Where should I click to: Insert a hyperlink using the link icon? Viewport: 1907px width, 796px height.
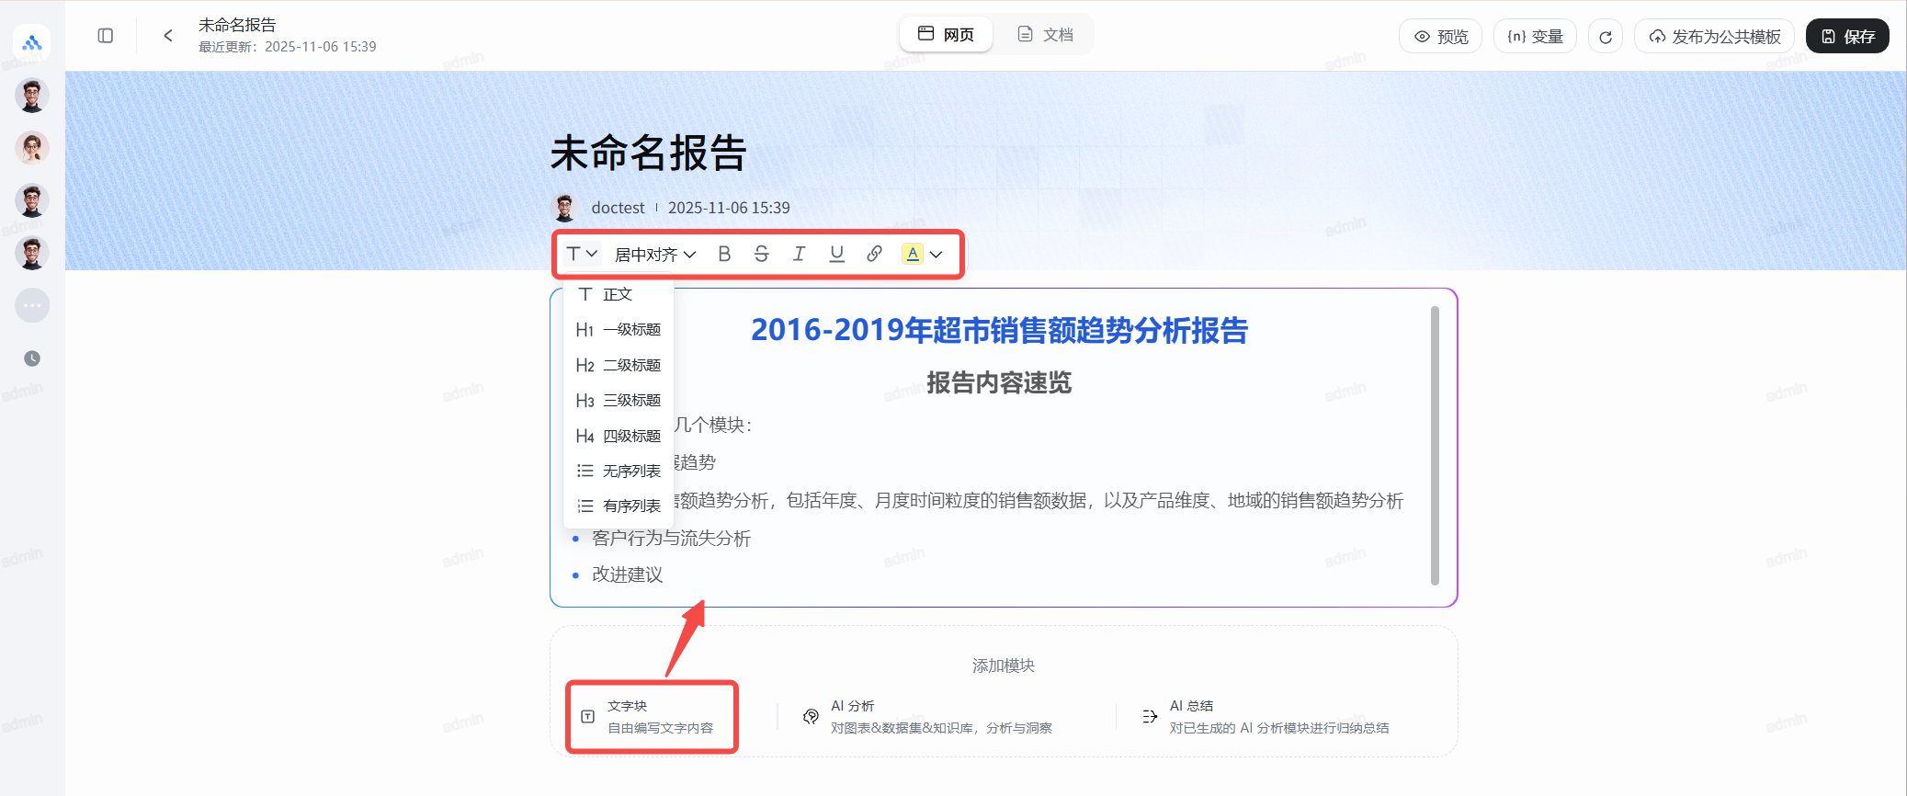[874, 254]
